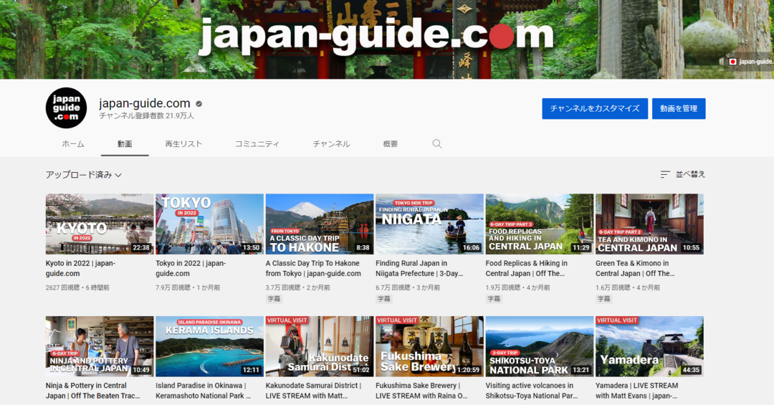Viewport: 774px width, 405px height.
Task: Click title 'Food Replicas & Hiking in Central Japan'
Action: (527, 268)
